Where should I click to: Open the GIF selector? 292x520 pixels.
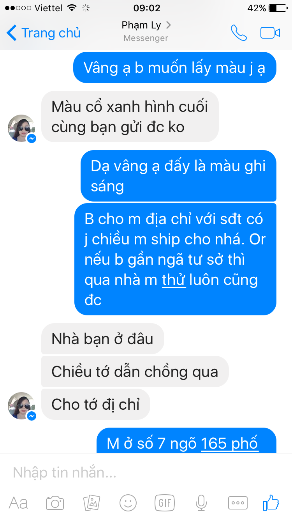(x=165, y=502)
